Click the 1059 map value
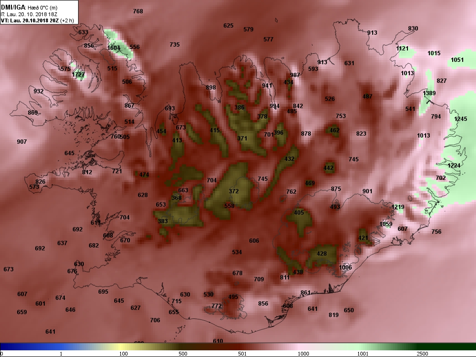The height and width of the screenshot is (357, 476). (x=386, y=224)
